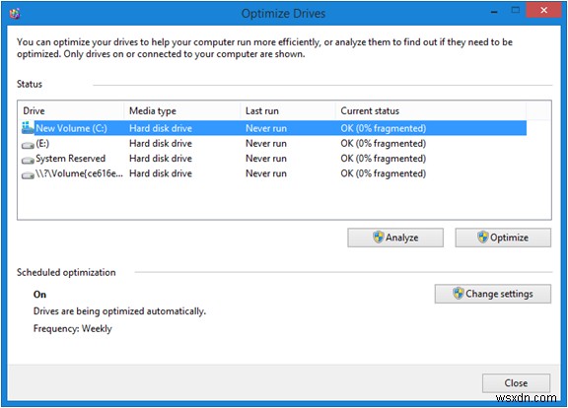
Task: Select the \\?\Volume{ce616e... drive row
Action: 273,173
